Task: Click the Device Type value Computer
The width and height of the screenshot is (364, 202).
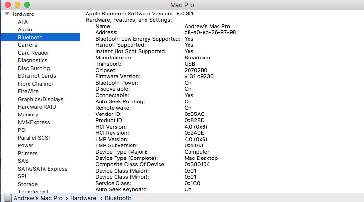Action: 197,152
